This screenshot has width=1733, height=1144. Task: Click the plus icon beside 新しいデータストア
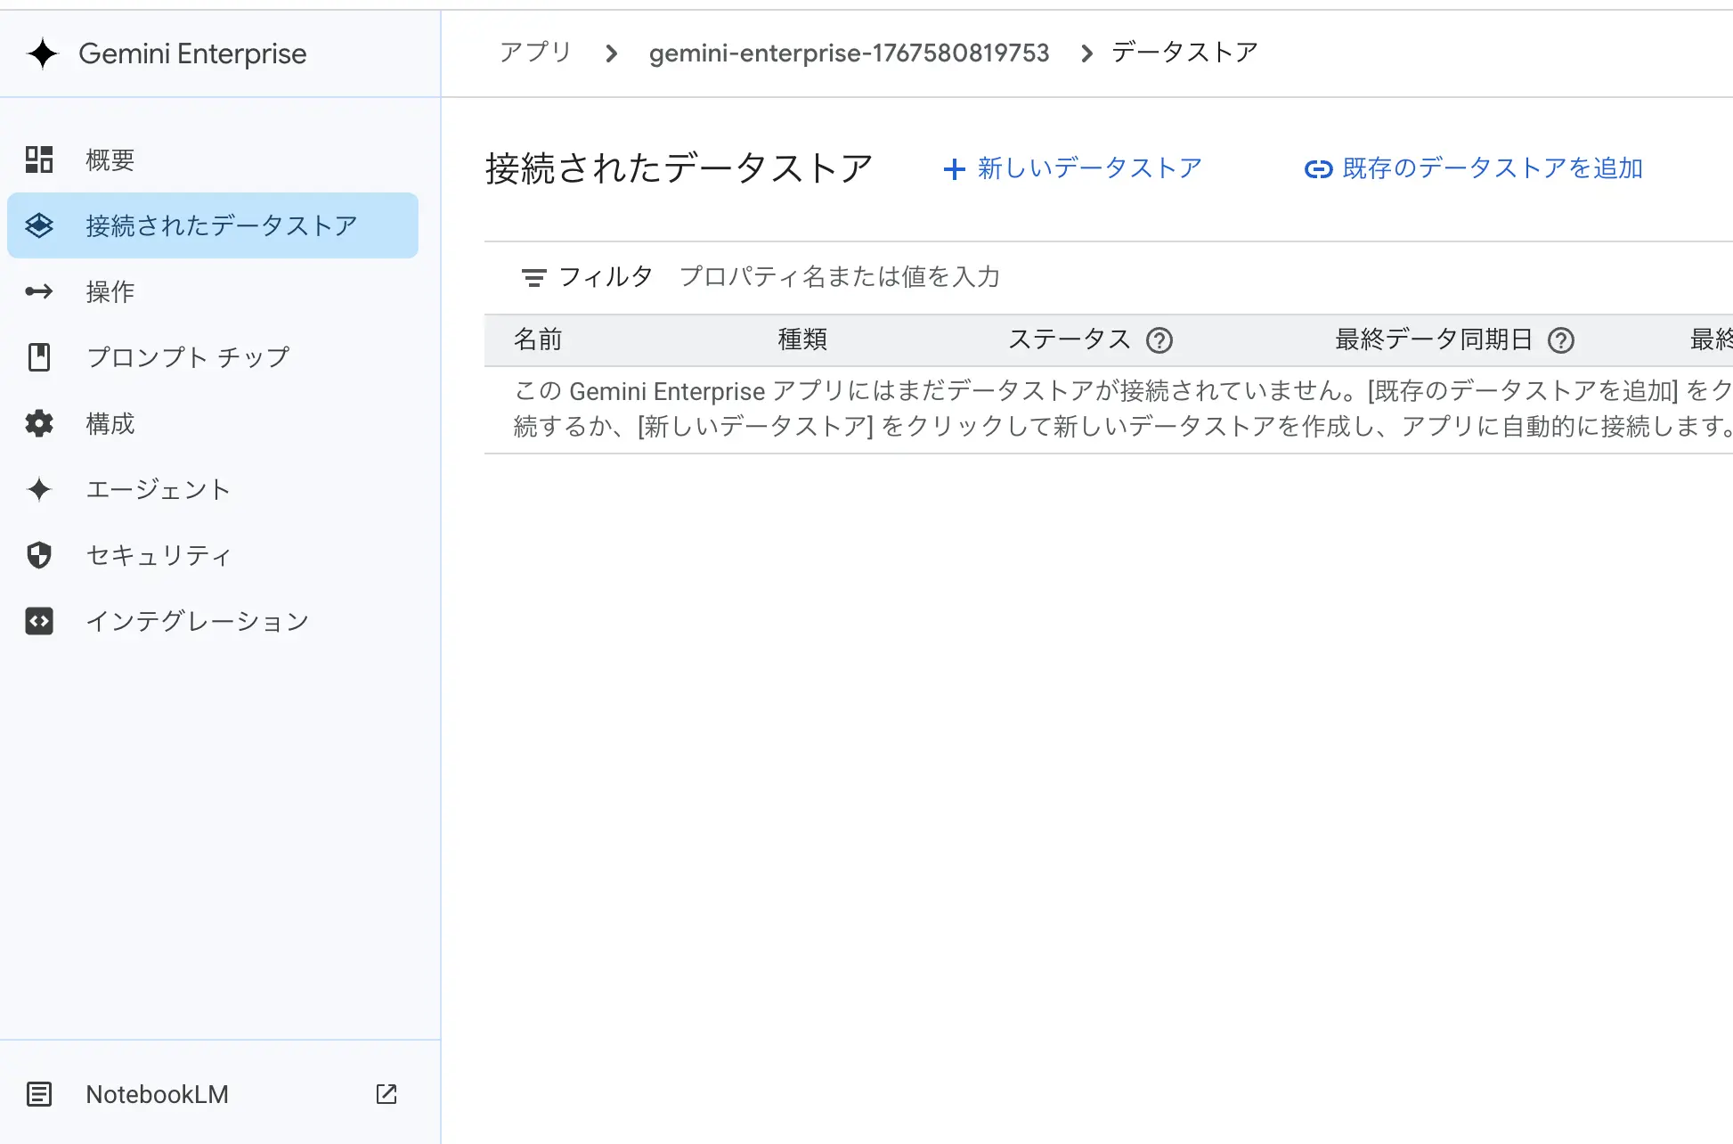tap(955, 168)
